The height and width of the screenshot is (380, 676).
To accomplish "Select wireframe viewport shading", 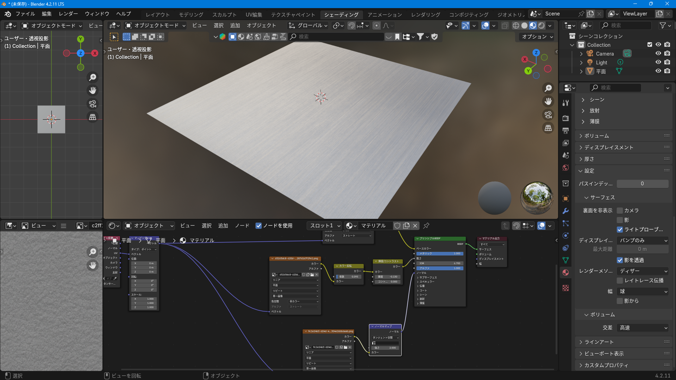I will coord(516,26).
